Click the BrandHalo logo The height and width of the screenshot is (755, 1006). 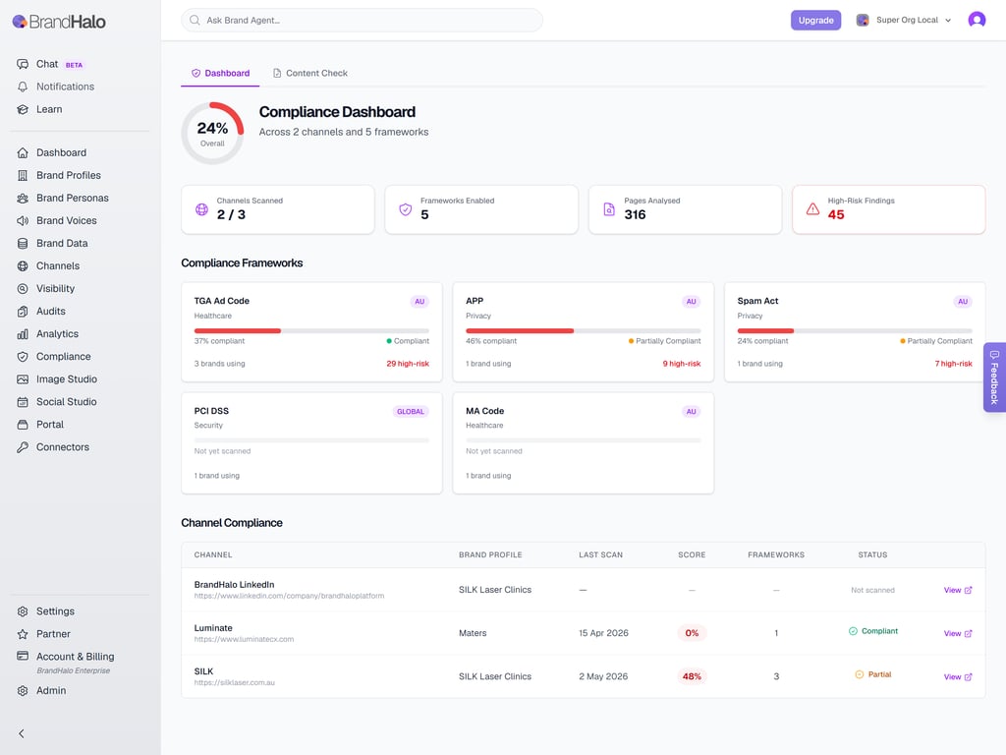pos(59,22)
